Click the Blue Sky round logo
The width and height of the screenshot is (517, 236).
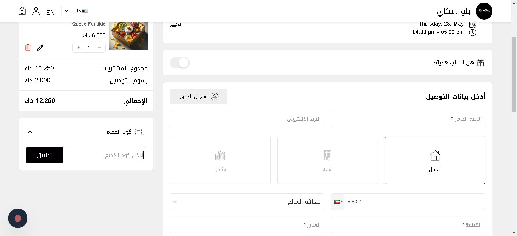click(x=484, y=11)
